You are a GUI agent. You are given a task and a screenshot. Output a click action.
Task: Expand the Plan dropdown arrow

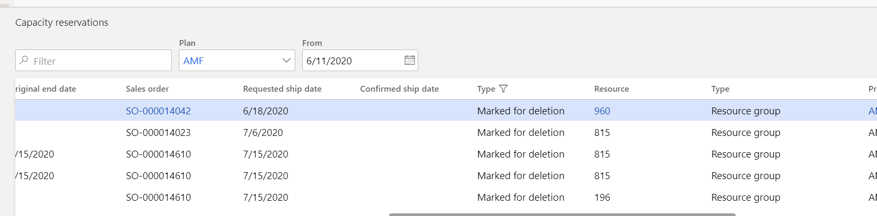286,61
